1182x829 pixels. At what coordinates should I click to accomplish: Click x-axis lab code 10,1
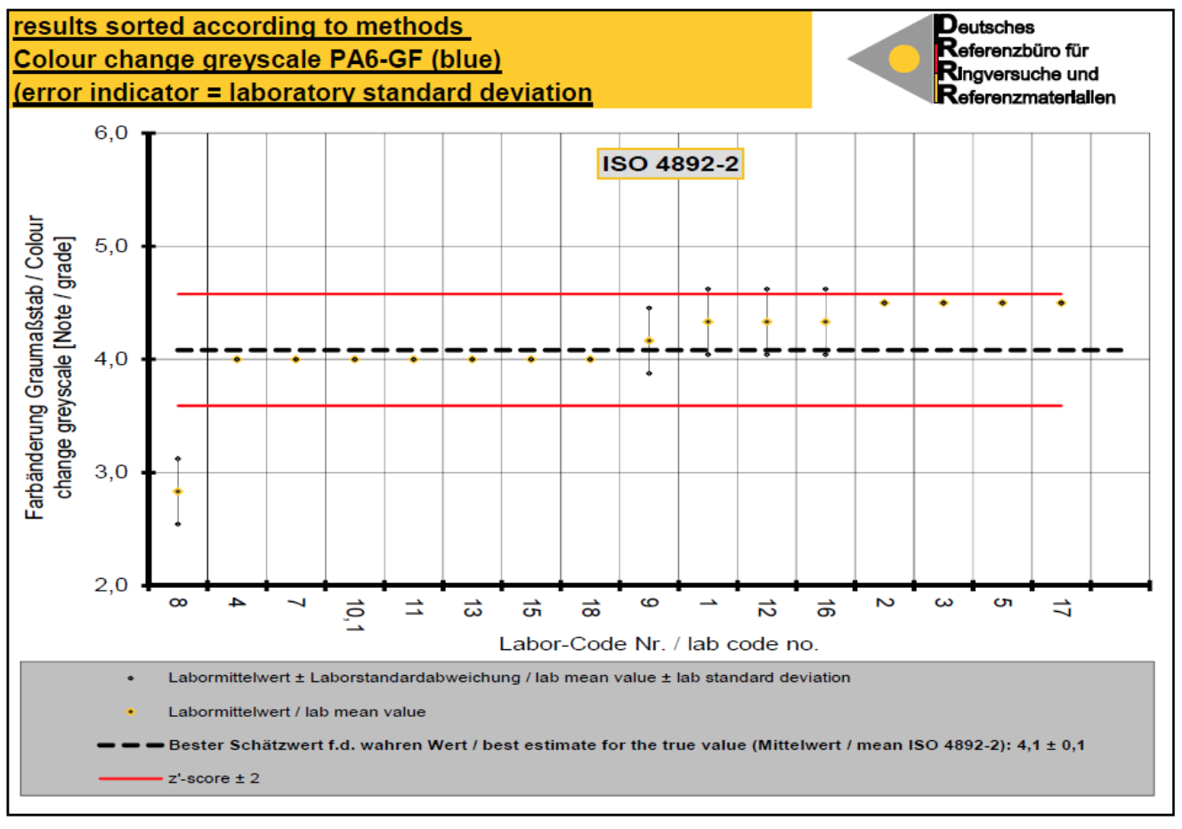pos(354,615)
